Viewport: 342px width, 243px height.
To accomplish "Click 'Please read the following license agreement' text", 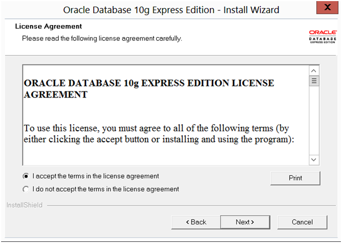I will pyautogui.click(x=102, y=38).
